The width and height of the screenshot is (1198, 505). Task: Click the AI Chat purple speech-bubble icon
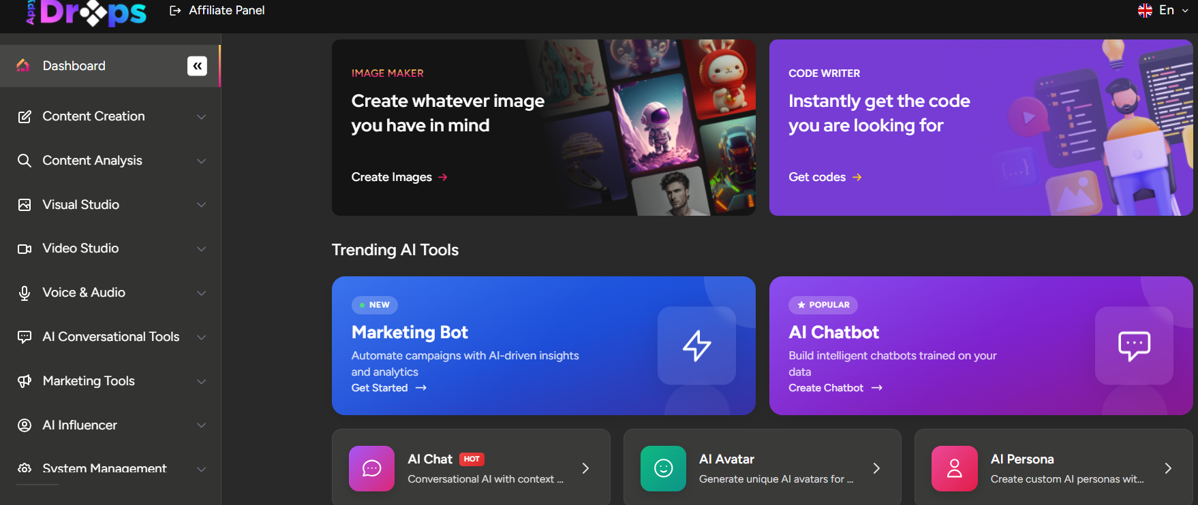point(371,468)
